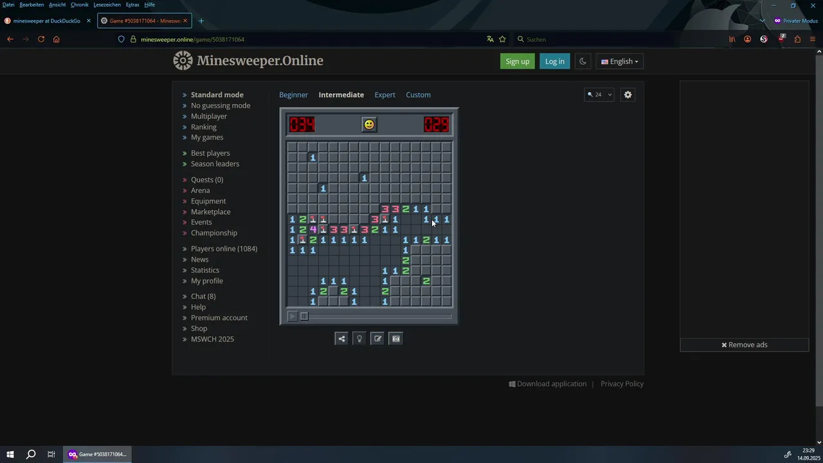Select the Beginner difficulty tab
Viewport: 823px width, 463px height.
tap(293, 95)
